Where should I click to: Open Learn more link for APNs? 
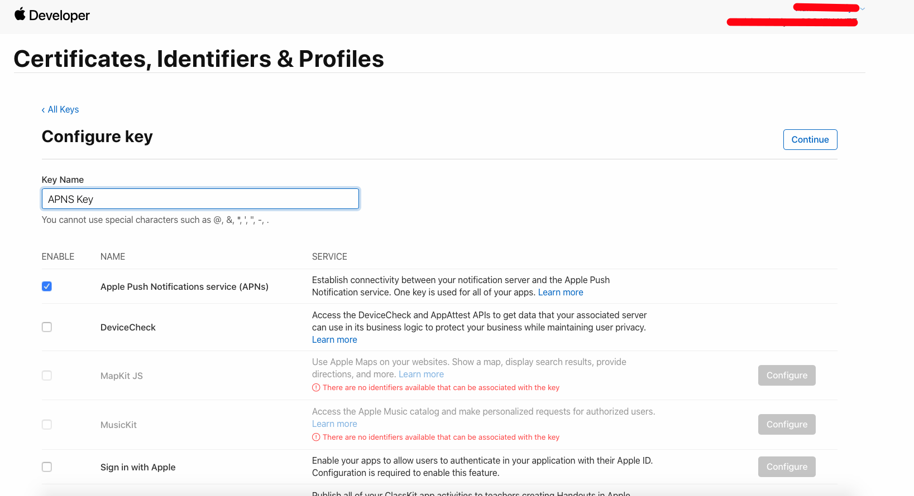click(560, 292)
